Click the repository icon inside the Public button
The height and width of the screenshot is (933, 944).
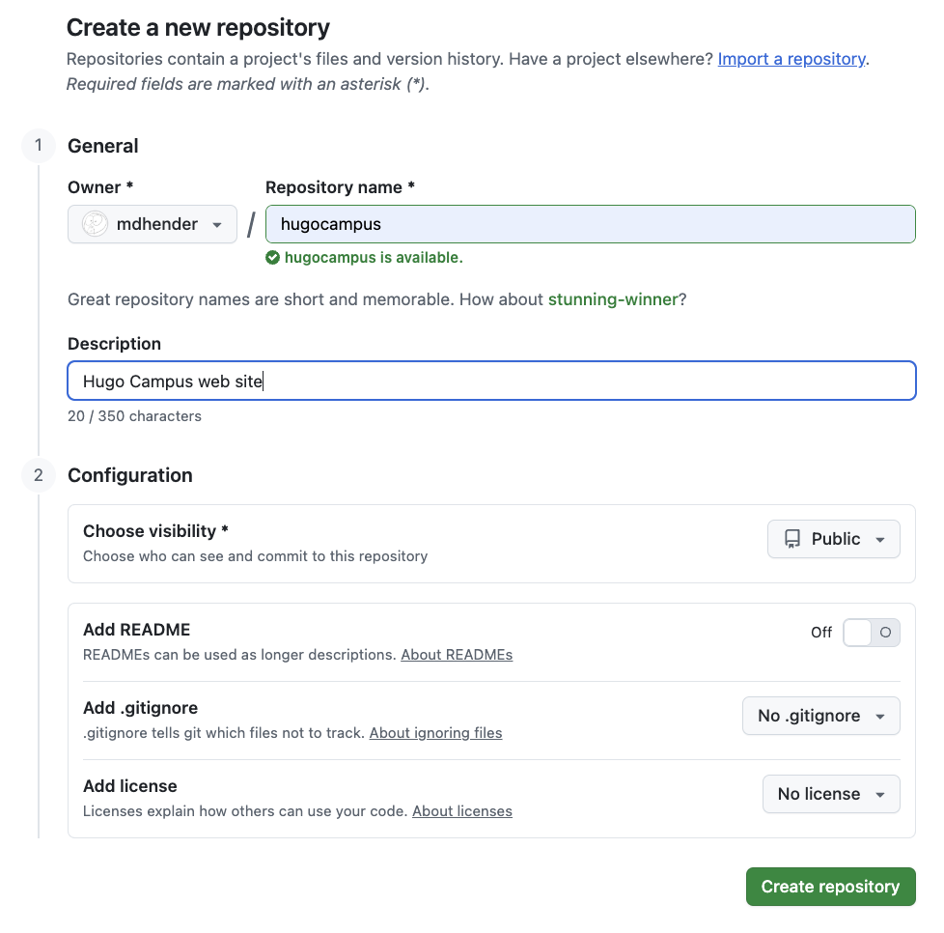click(x=792, y=539)
